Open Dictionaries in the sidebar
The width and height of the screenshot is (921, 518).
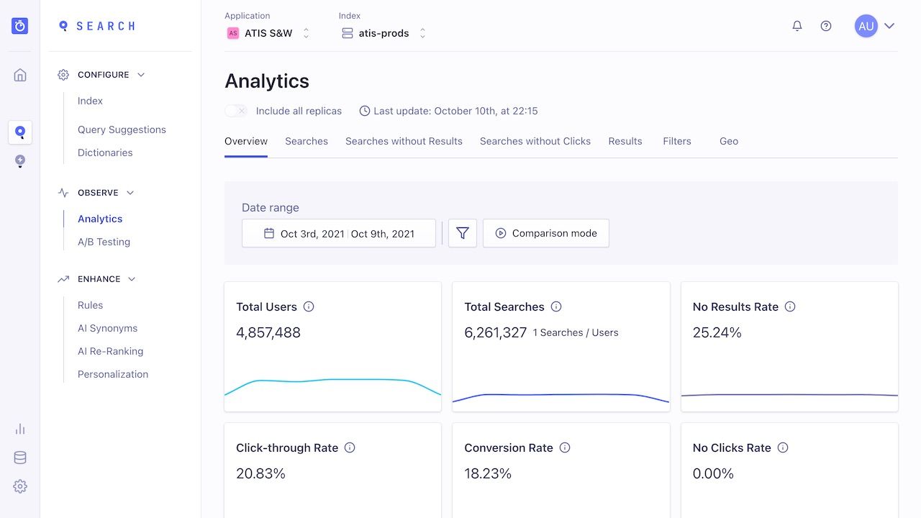coord(105,153)
